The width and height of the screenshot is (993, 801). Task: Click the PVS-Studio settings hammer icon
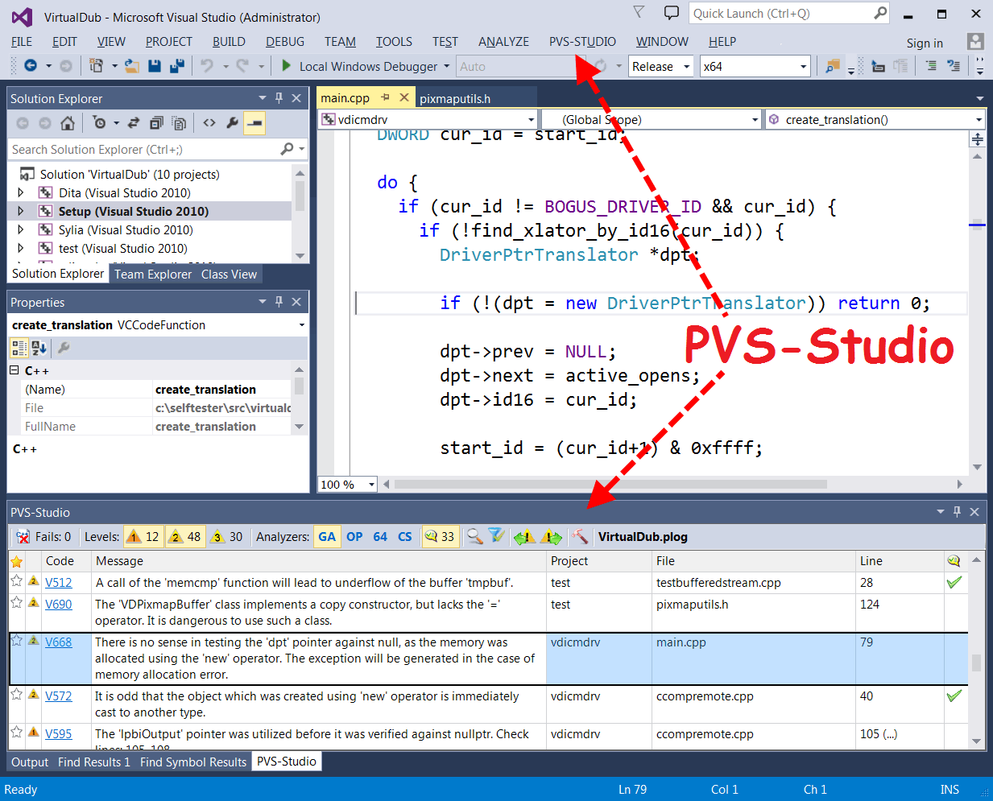[579, 537]
